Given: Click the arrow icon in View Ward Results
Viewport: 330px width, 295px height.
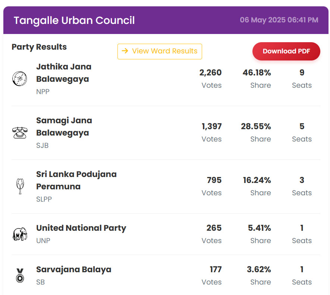Looking at the screenshot, I should pos(125,51).
